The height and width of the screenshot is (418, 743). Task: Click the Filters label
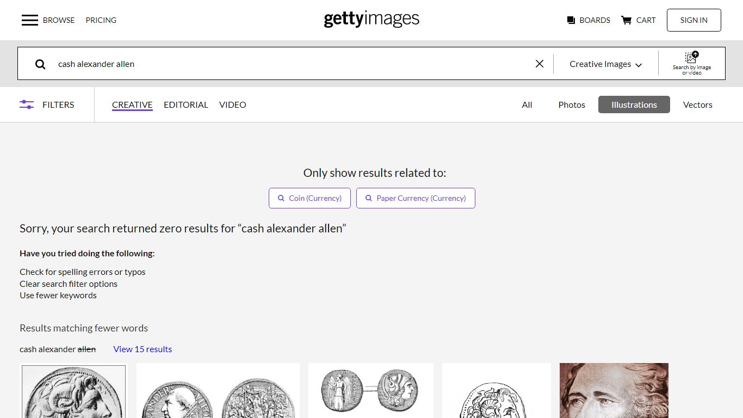point(58,105)
